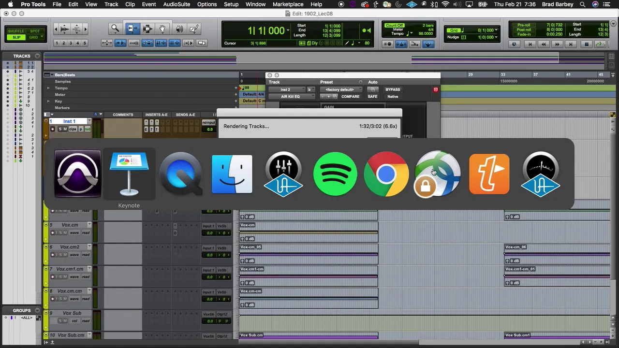Screen dimensions: 619x348
Task: Recall zoom preset 3
Action: pyautogui.click(x=71, y=43)
